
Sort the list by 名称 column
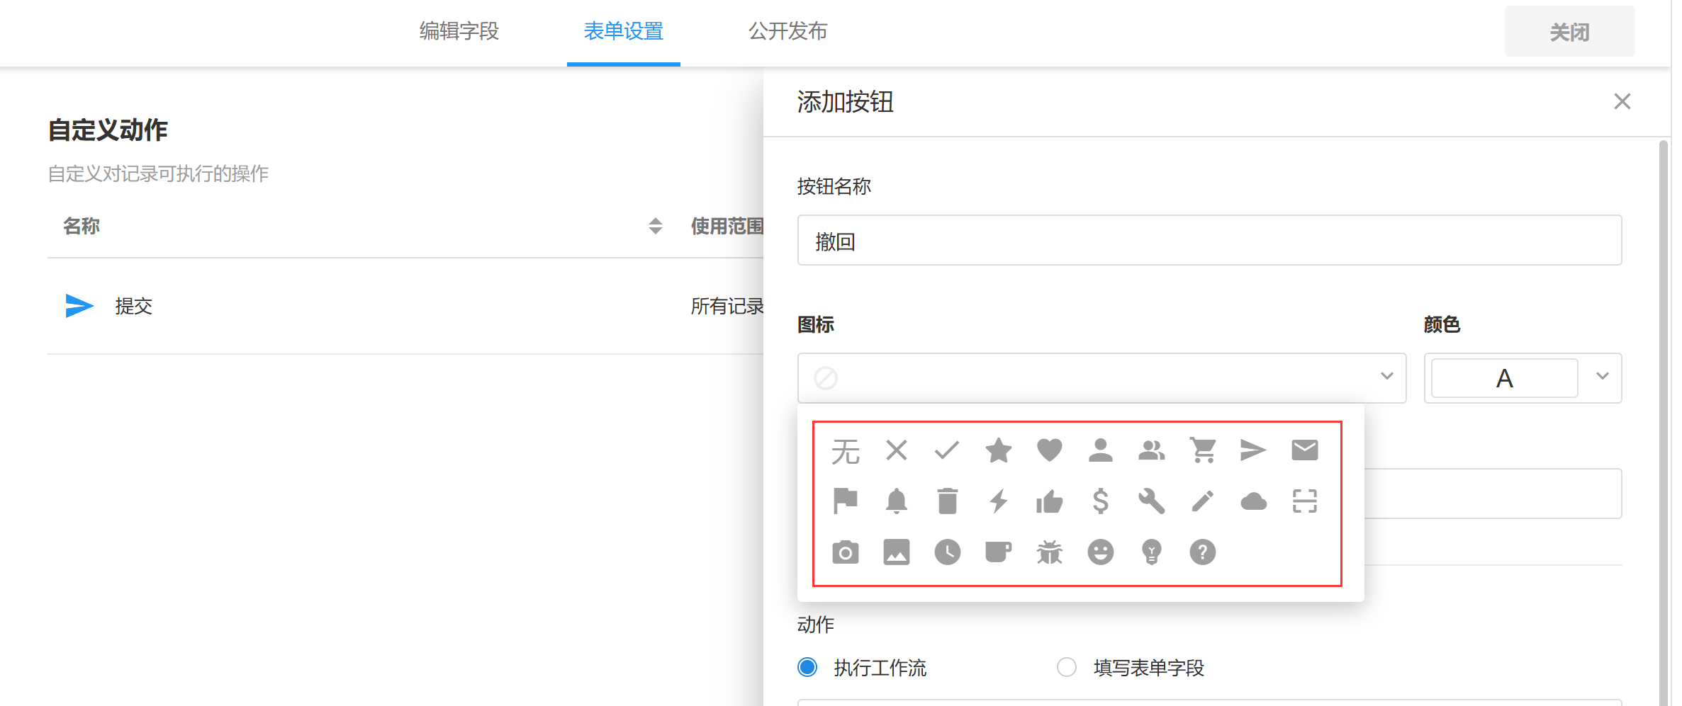655,227
